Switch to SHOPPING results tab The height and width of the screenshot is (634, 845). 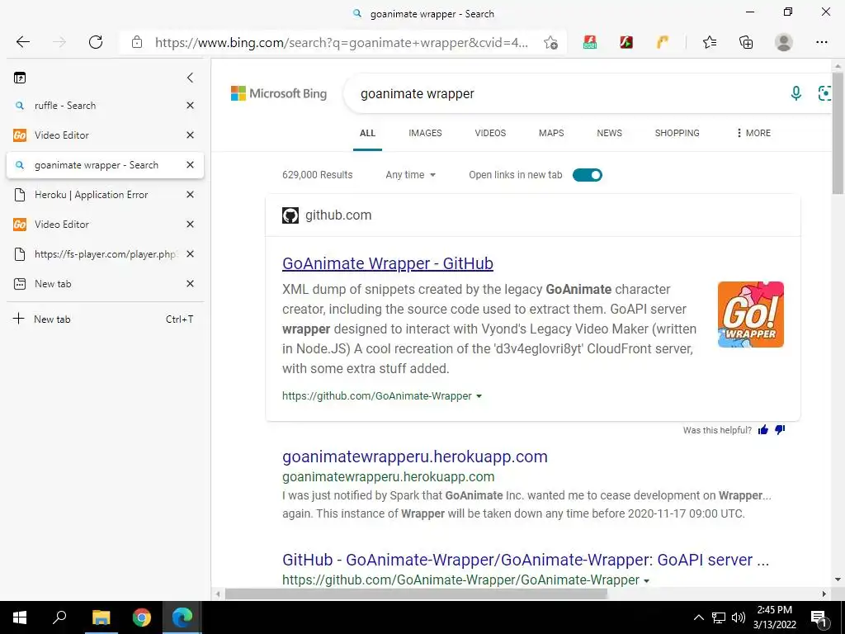677,133
